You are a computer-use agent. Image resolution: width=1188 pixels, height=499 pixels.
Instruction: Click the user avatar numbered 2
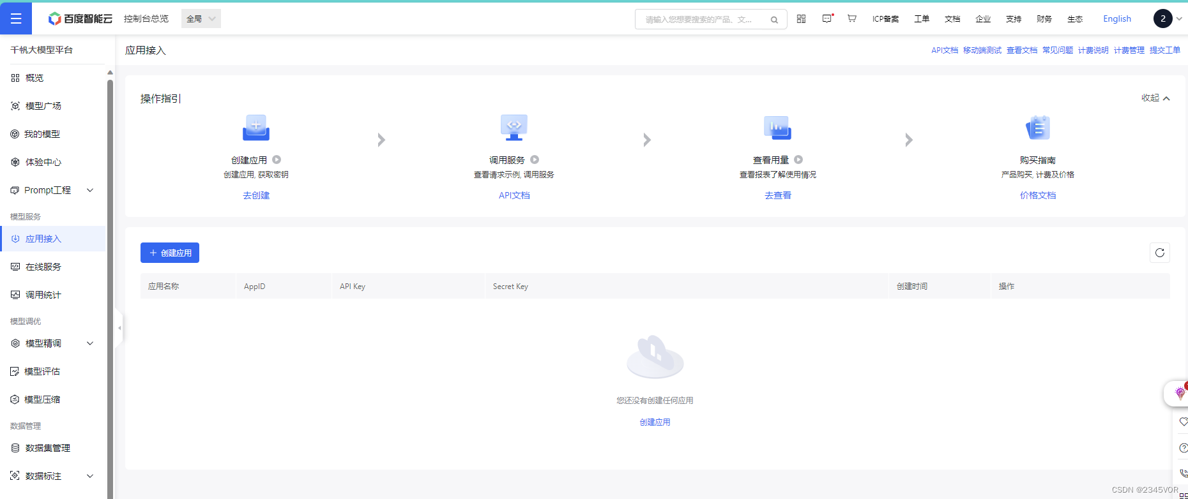click(1162, 19)
